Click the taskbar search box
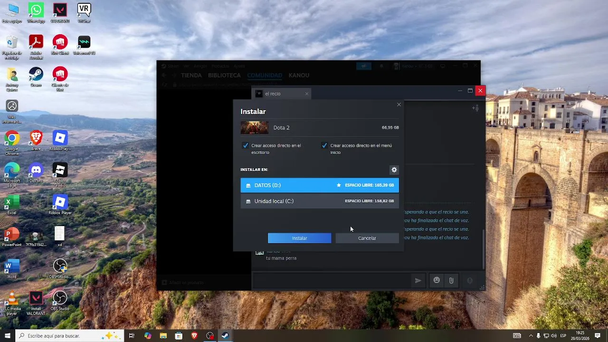608x342 pixels. click(x=69, y=336)
